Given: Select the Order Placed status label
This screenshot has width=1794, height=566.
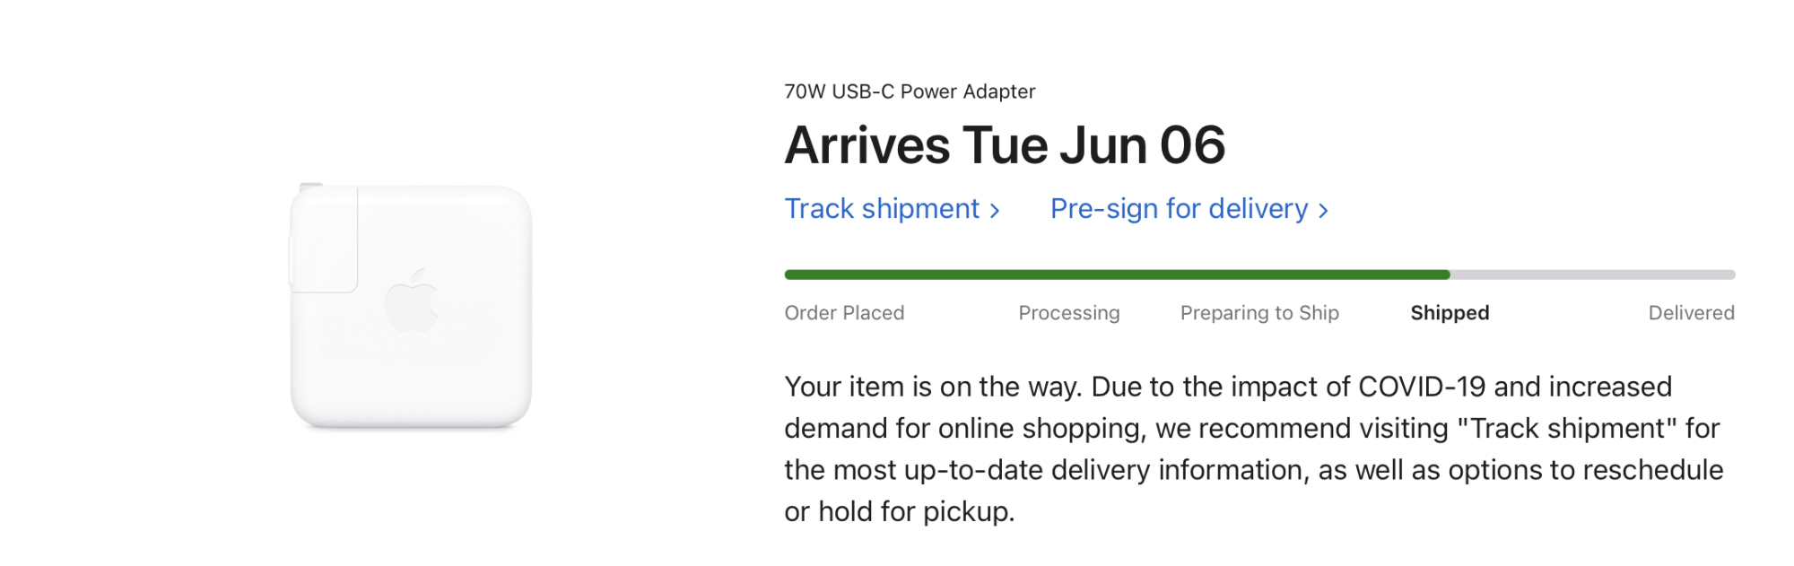Looking at the screenshot, I should click(844, 313).
